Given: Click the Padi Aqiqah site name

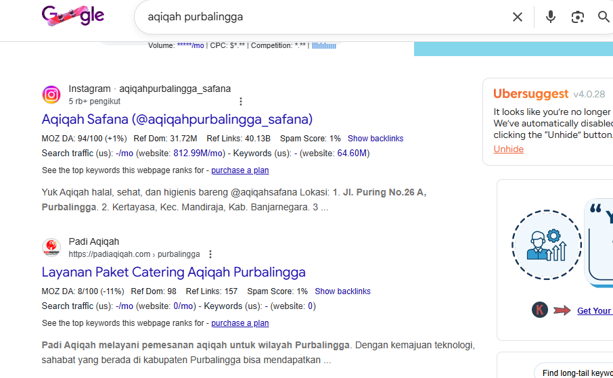Looking at the screenshot, I should tap(94, 241).
